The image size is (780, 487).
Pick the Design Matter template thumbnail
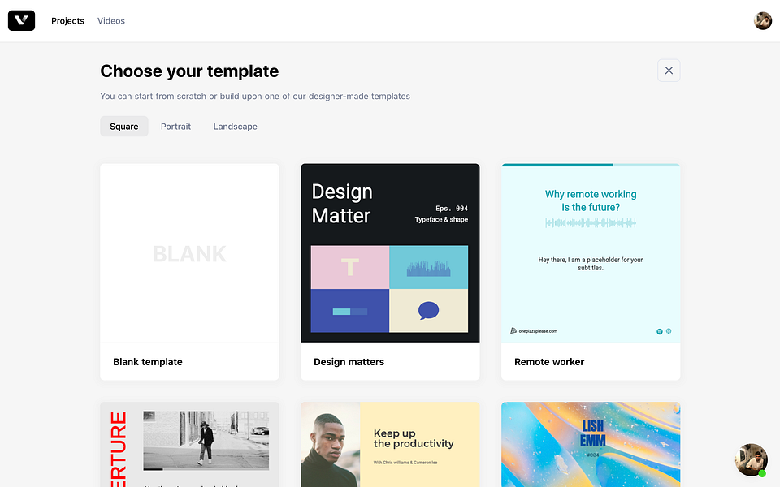point(390,253)
